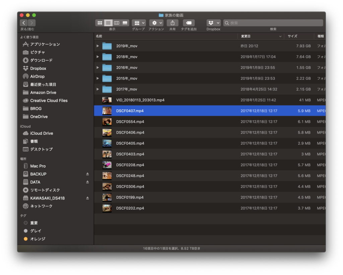Eject the KAWASAKI_DS418 volume
This screenshot has height=275, width=343.
click(87, 198)
